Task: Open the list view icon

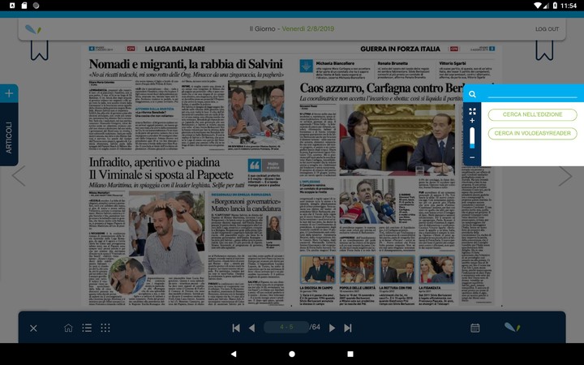Action: pos(87,328)
